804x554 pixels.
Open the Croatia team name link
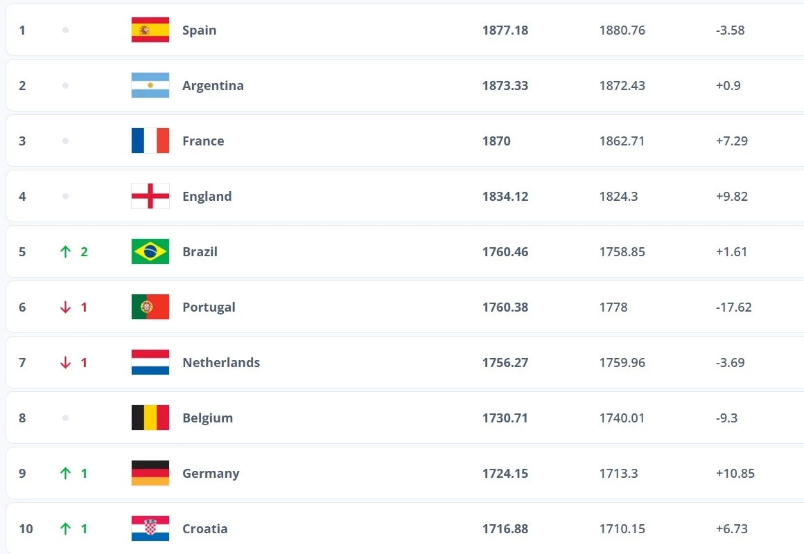(x=204, y=528)
